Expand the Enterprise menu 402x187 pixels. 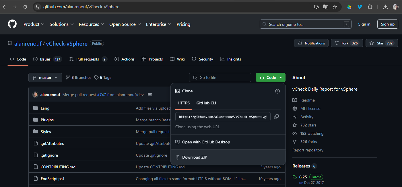click(159, 24)
